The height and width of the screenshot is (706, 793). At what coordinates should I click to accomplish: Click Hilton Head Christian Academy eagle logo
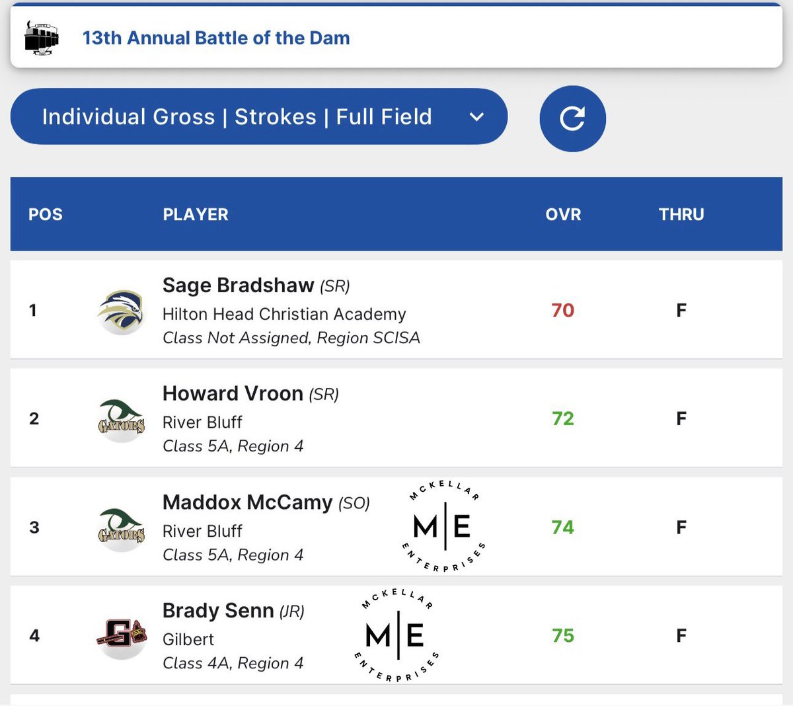(x=121, y=311)
